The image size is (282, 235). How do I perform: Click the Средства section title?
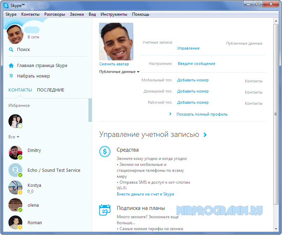click(128, 150)
